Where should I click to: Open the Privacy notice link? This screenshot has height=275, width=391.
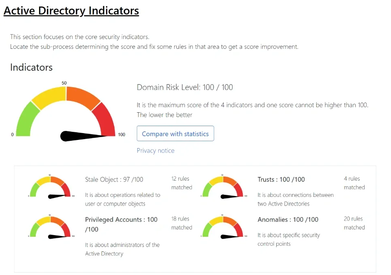(156, 151)
